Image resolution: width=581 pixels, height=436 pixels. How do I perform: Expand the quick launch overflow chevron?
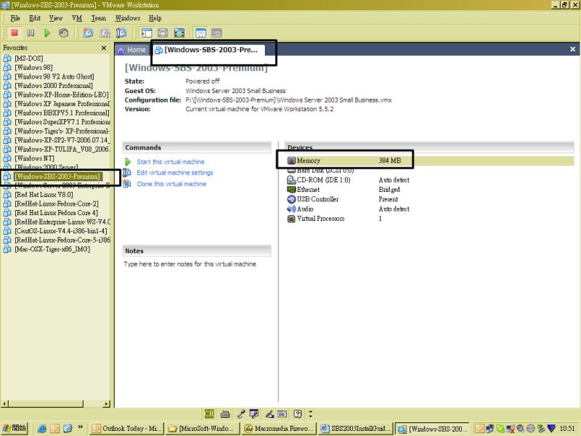(x=81, y=427)
